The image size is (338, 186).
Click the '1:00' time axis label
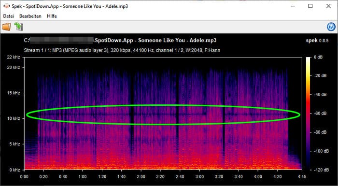pos(83,177)
